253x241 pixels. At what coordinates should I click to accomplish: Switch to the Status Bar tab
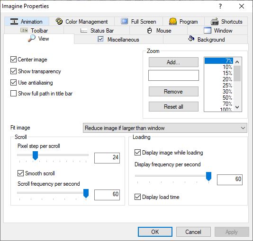[97, 30]
